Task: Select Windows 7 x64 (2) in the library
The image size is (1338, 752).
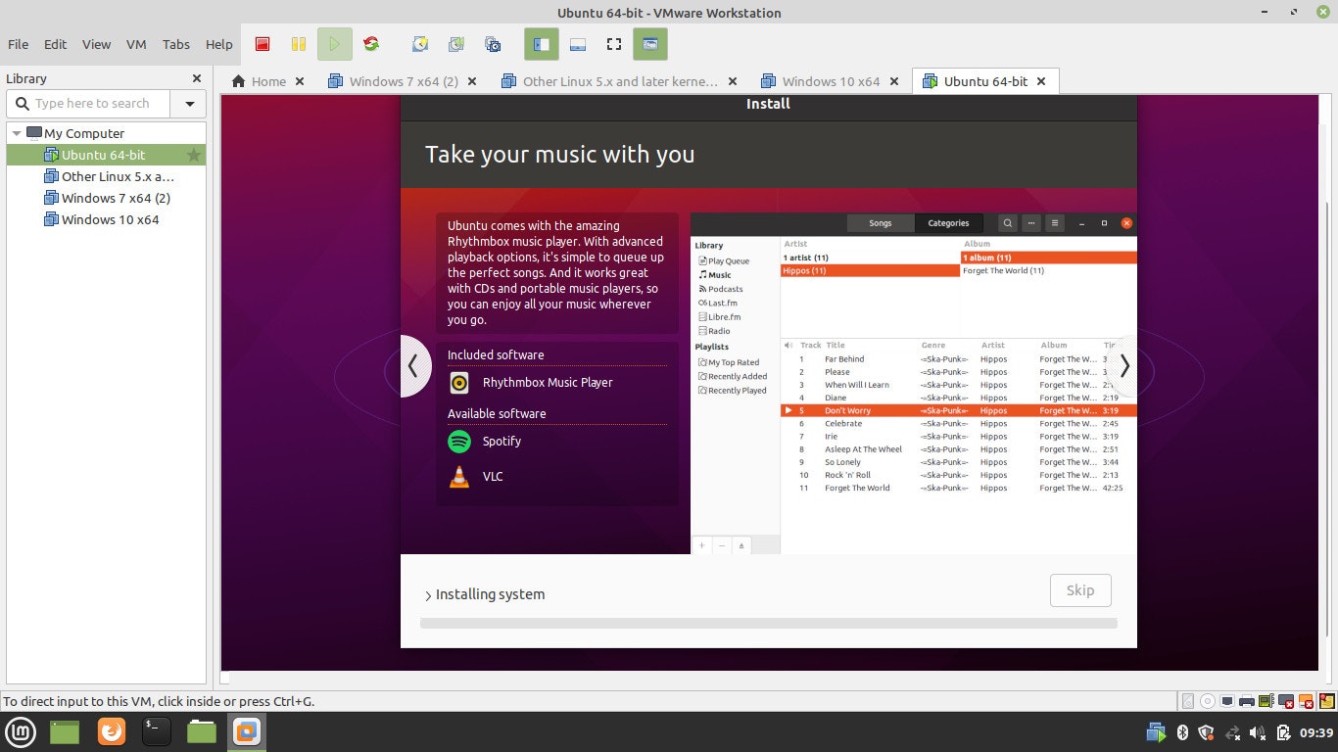Action: pos(106,198)
